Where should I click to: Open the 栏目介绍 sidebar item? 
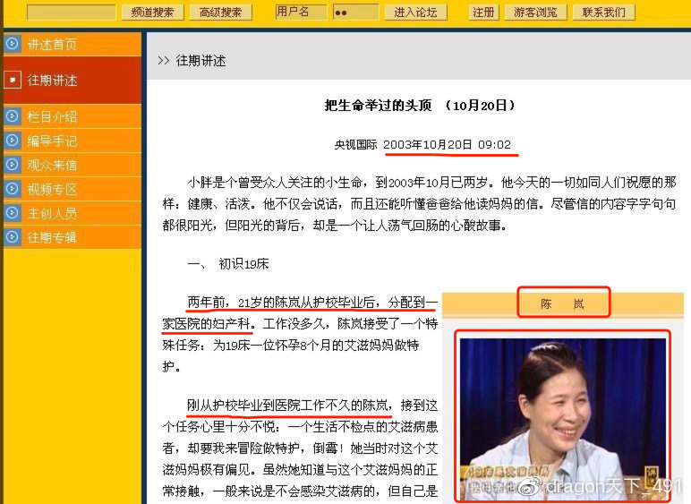pyautogui.click(x=73, y=116)
